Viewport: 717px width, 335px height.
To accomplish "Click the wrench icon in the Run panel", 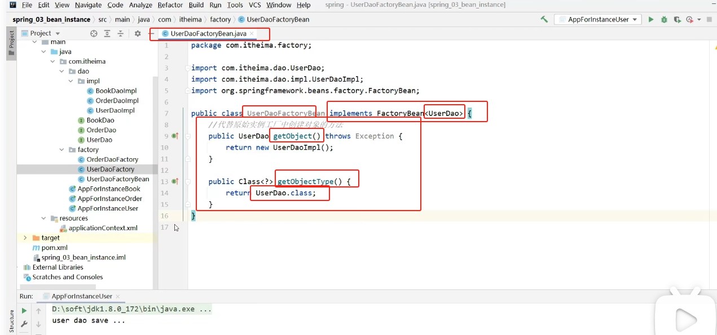I will [24, 324].
